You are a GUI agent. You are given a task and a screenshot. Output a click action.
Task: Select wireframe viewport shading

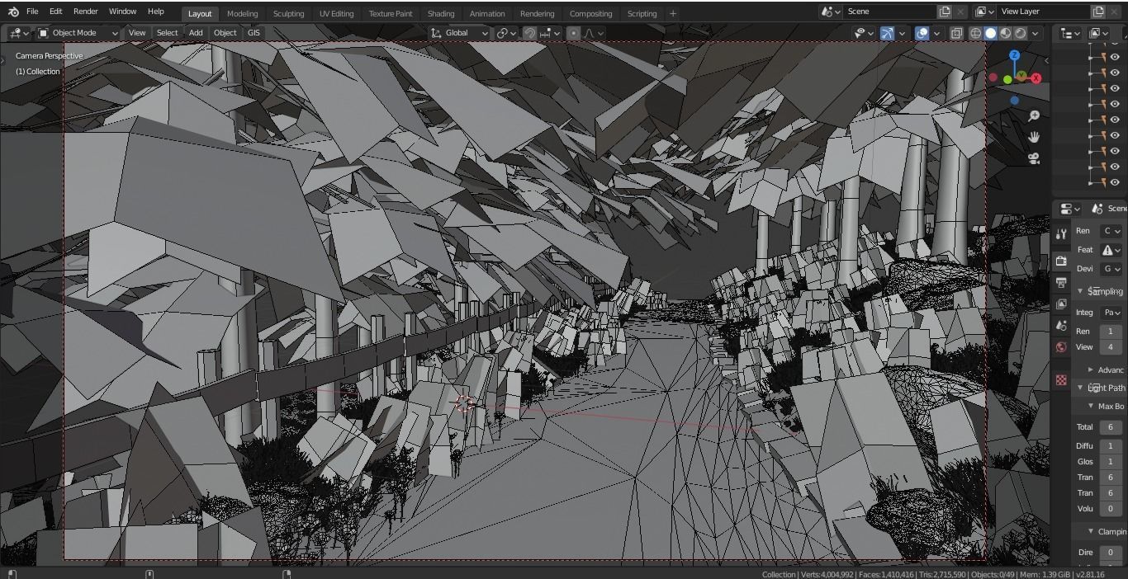[x=975, y=33]
